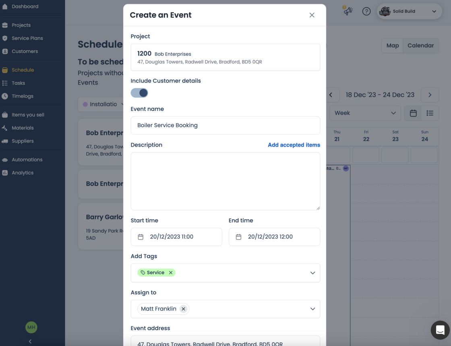Switch to the Map tab
Screen dimensions: 451x346
coord(392,46)
